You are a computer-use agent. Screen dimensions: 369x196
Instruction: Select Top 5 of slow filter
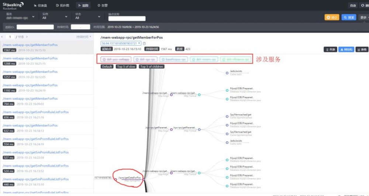126,67
